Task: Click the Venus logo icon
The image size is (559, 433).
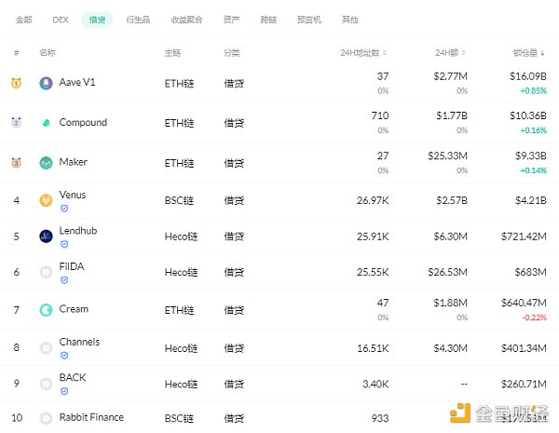Action: point(46,200)
